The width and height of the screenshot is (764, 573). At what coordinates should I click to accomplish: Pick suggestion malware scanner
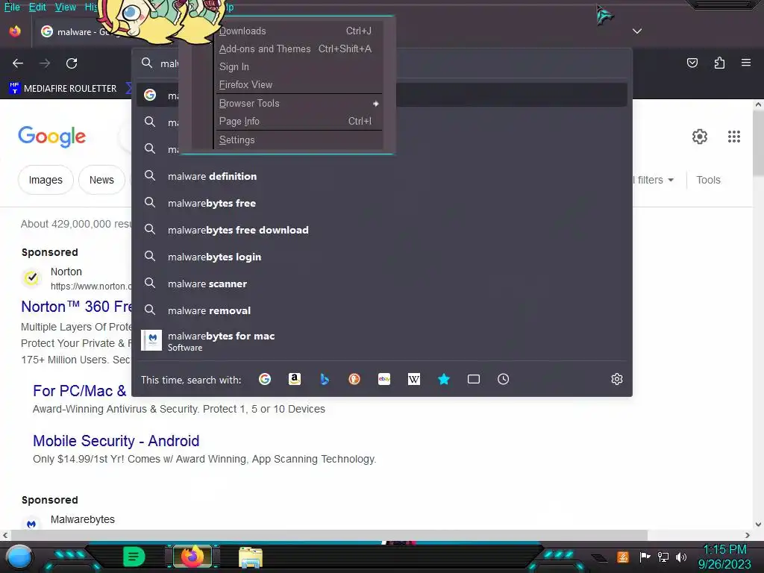(382, 284)
